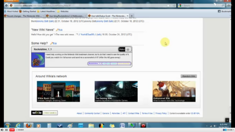
Task: Click the red LIVE indicator
Action: point(12,130)
